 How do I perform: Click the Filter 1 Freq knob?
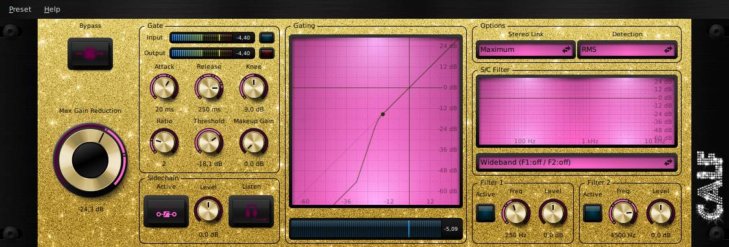[515, 213]
